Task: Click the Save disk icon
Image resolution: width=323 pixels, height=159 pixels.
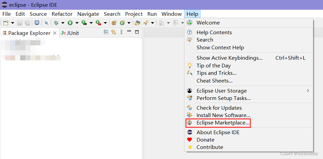Action: (x=20, y=23)
